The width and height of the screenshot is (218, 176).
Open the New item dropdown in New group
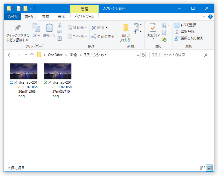coord(138,25)
